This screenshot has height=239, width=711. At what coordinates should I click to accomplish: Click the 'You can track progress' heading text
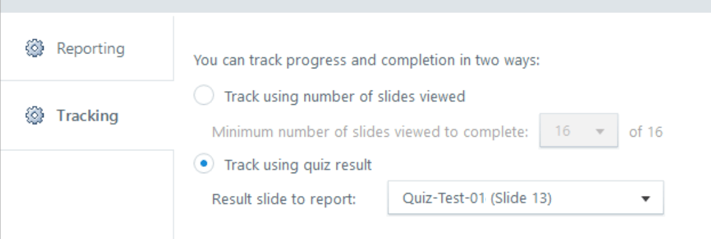367,60
